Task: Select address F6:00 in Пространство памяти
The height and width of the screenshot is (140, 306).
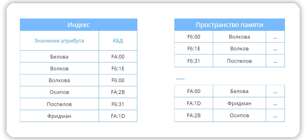Action: [x=194, y=37]
